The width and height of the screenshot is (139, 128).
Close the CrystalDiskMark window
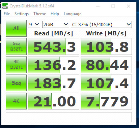point(129,6)
